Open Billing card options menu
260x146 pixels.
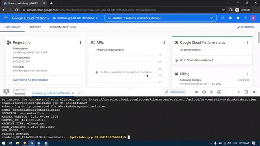point(248,74)
